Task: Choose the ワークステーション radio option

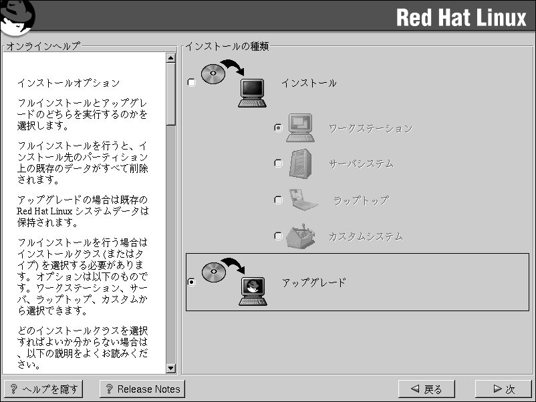Action: click(278, 128)
